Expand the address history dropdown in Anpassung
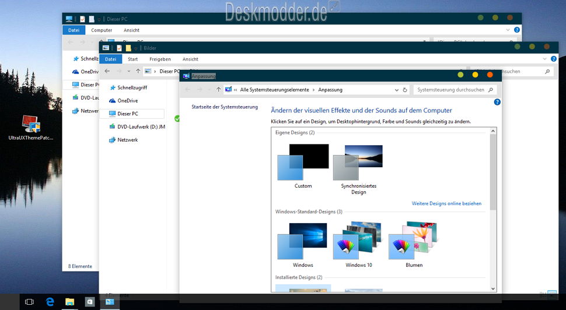The image size is (566, 310). pyautogui.click(x=397, y=90)
